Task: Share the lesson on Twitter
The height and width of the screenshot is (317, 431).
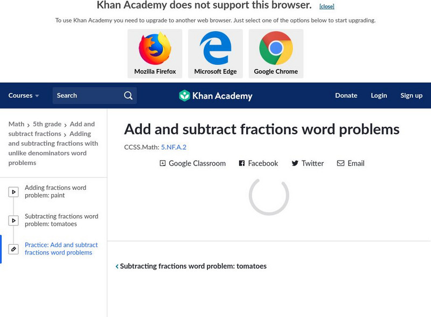Action: 308,163
